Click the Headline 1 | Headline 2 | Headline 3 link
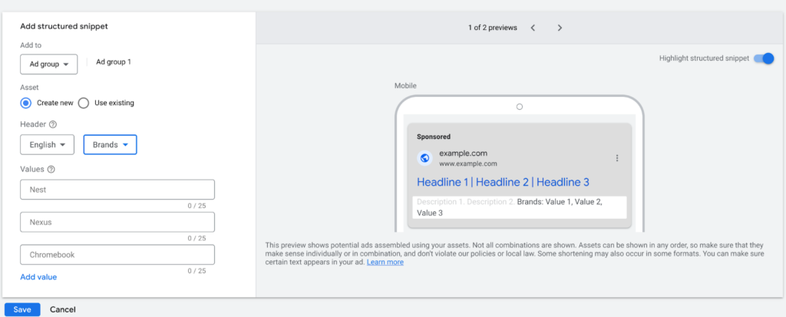Viewport: 786px width, 317px height. (x=503, y=182)
